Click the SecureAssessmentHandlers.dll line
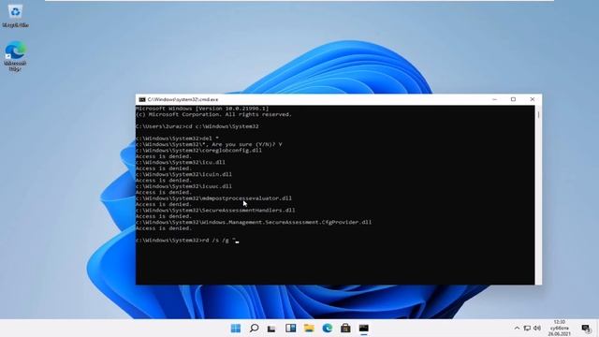 click(x=215, y=210)
